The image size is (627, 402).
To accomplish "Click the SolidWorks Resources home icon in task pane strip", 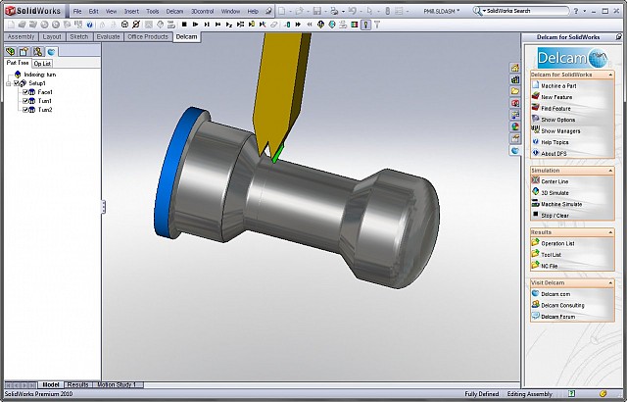I will click(x=515, y=68).
